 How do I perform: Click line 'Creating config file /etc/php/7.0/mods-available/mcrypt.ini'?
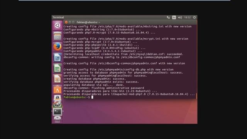126,39
